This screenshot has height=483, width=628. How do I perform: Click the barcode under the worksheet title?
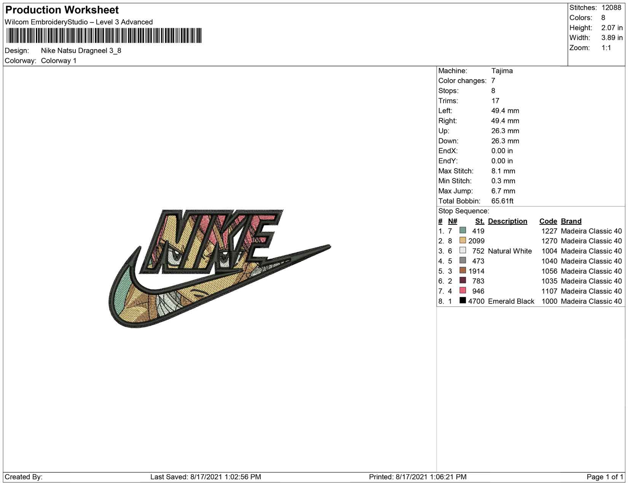(x=104, y=36)
